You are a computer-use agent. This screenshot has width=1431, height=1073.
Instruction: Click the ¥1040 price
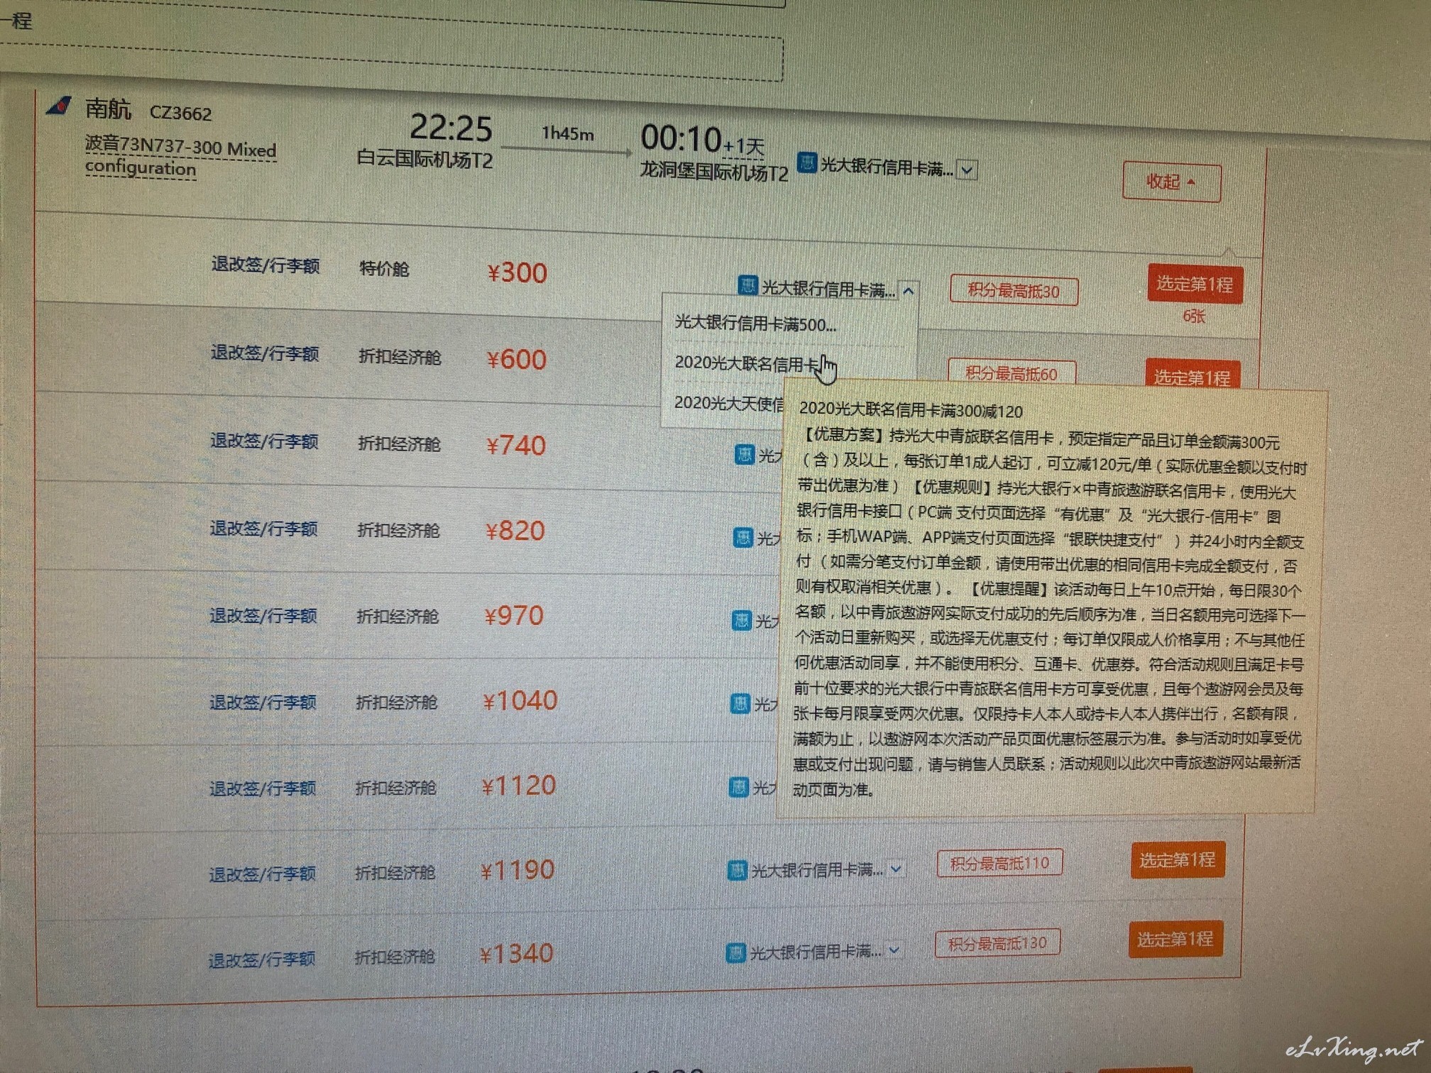(520, 701)
